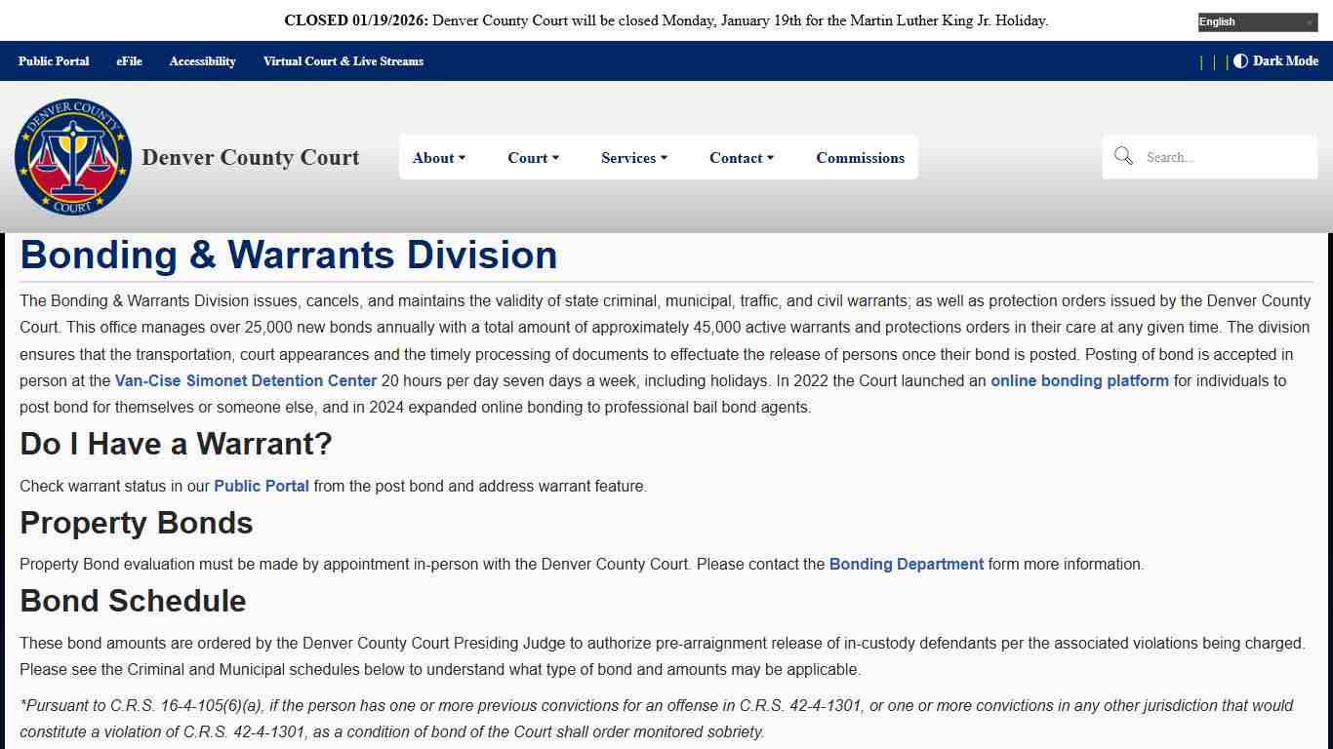Expand the About dropdown menu

(x=438, y=157)
